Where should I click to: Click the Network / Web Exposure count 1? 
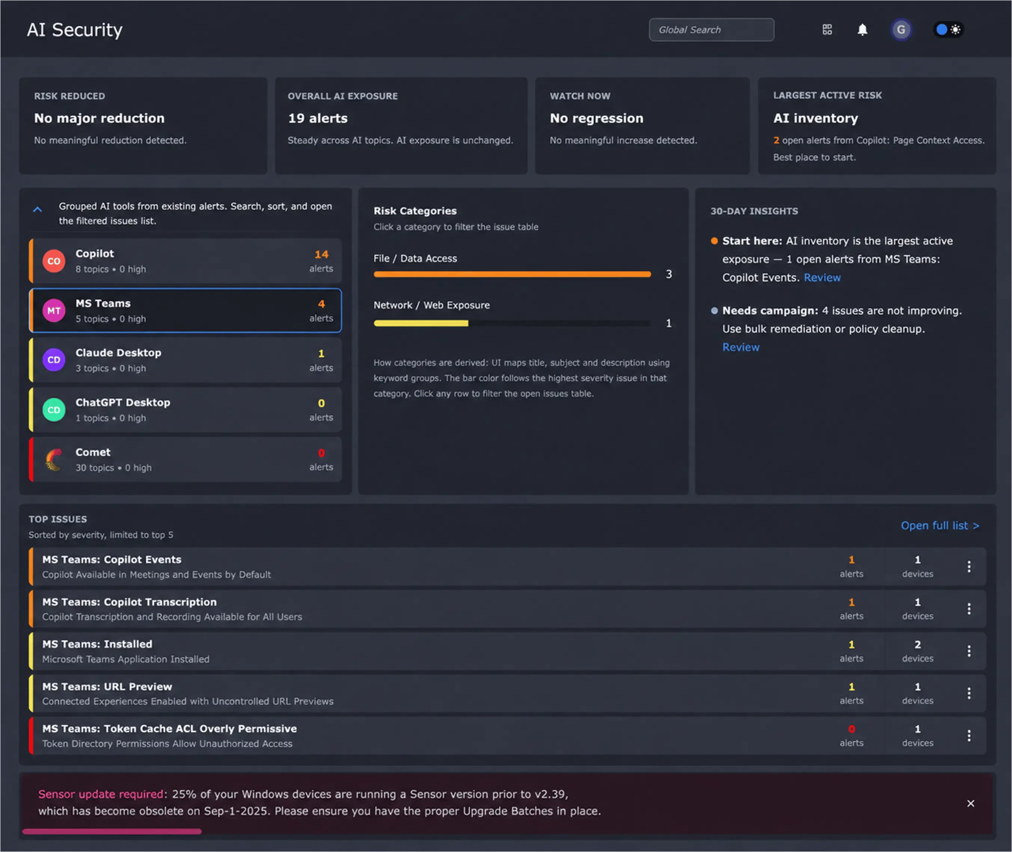click(669, 323)
